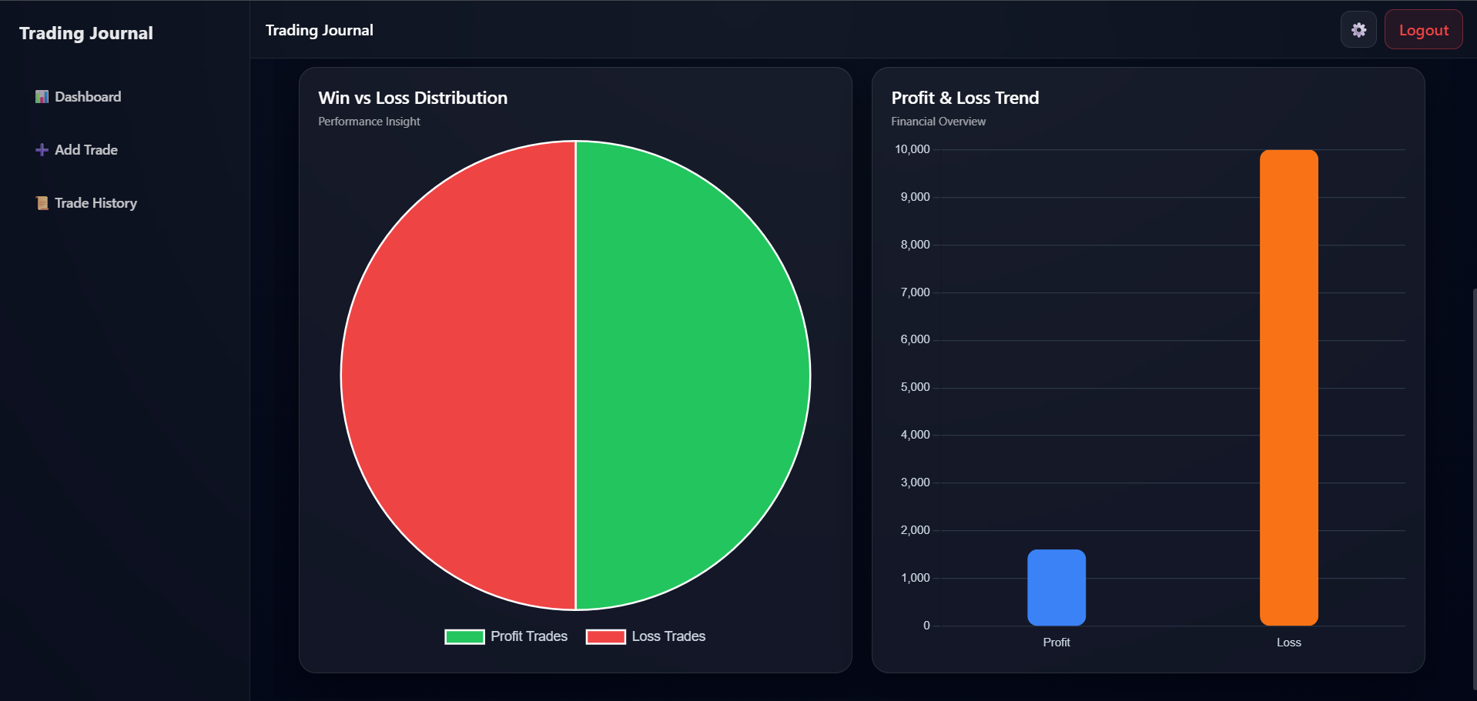1477x701 pixels.
Task: Open settings via the gear icon
Action: [x=1358, y=30]
